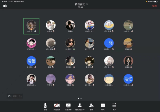Select the blue 晓蕾 participant avatar
The width and height of the screenshot is (160, 112).
point(31,61)
